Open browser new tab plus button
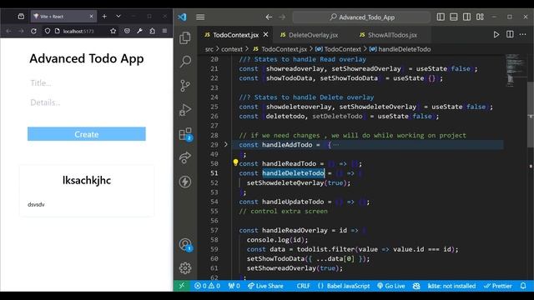Image resolution: width=534 pixels, height=300 pixels. [x=104, y=17]
